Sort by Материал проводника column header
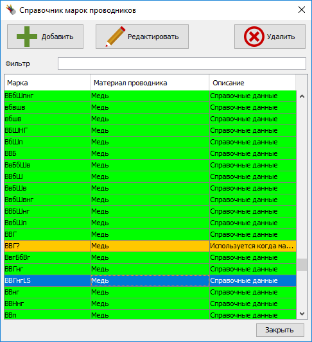Screen dimensions: 312x342 tap(150, 83)
